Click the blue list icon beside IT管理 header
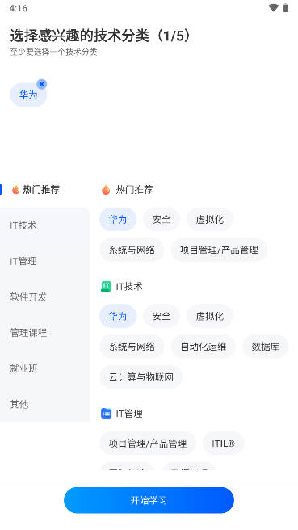 [x=106, y=413]
